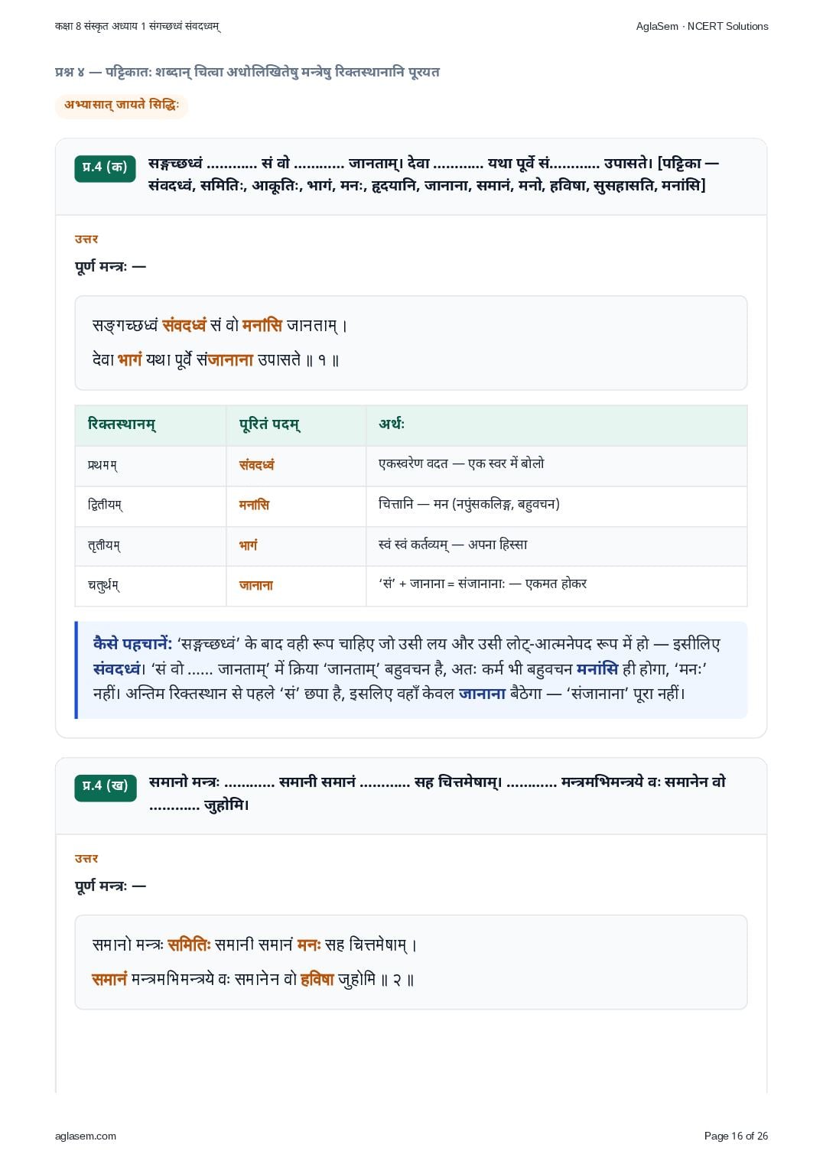Click AglaSem · NCERT Solutions header text
Screen dimensions: 823x1164
click(x=702, y=26)
